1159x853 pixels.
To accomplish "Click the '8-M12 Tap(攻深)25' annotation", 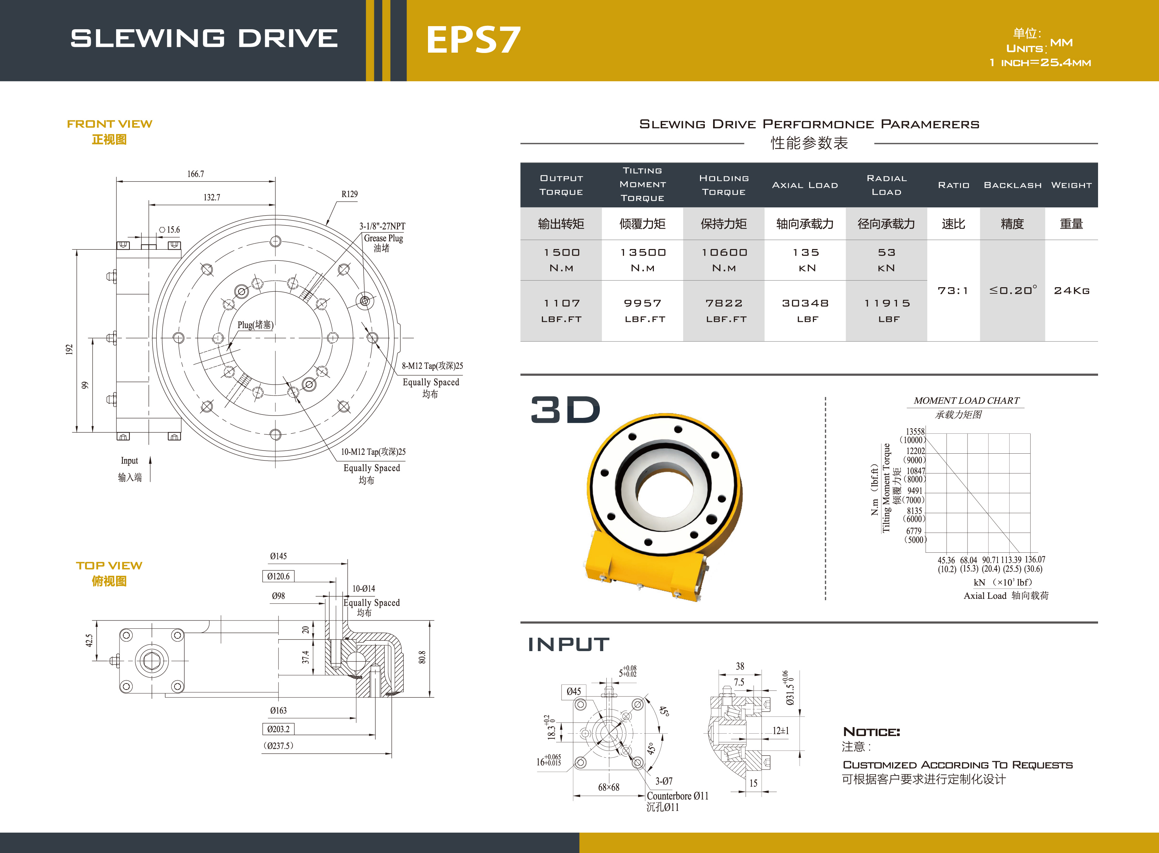I will [x=432, y=366].
